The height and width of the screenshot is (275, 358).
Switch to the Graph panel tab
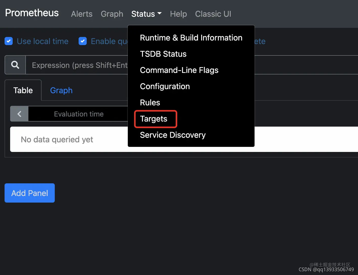click(61, 90)
